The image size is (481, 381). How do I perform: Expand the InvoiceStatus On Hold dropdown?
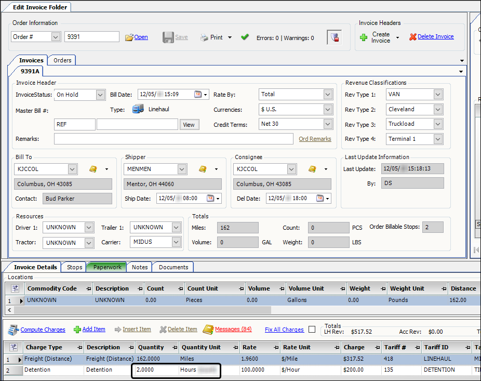[100, 95]
